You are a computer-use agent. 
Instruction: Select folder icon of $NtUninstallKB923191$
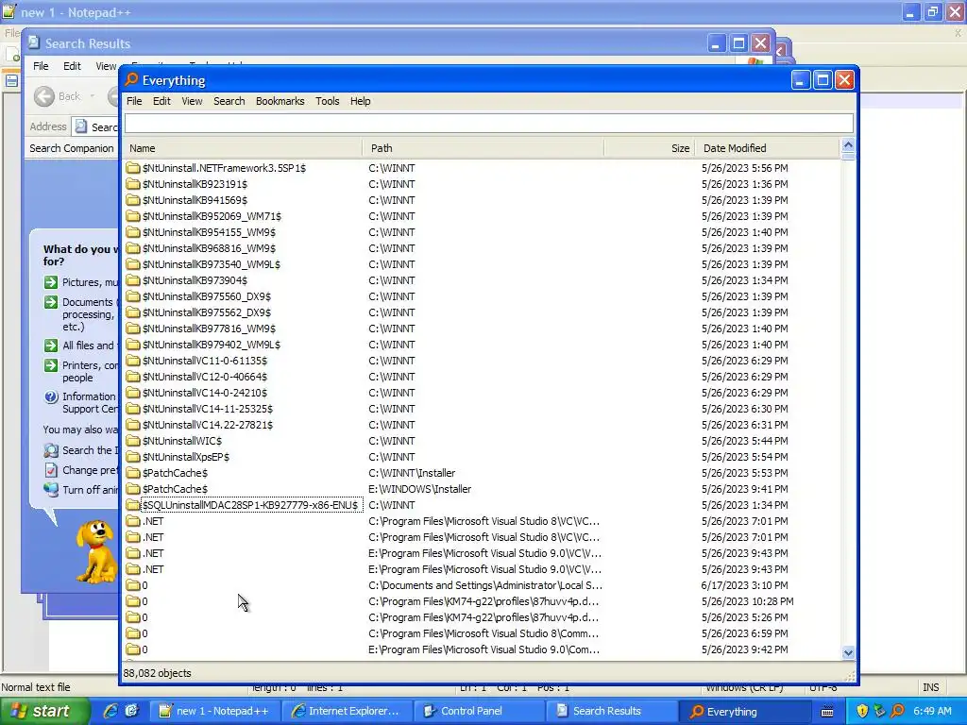[x=132, y=184]
